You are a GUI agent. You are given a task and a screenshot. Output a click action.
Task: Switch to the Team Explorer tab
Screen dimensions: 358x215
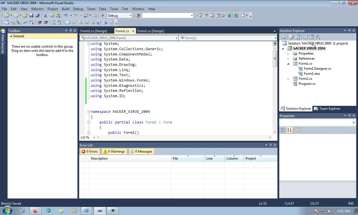coord(327,109)
